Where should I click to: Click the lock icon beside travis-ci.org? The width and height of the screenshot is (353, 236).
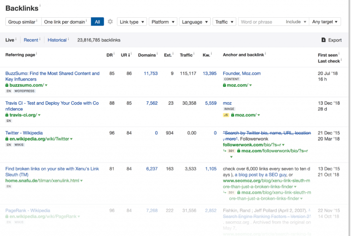pyautogui.click(x=7, y=115)
